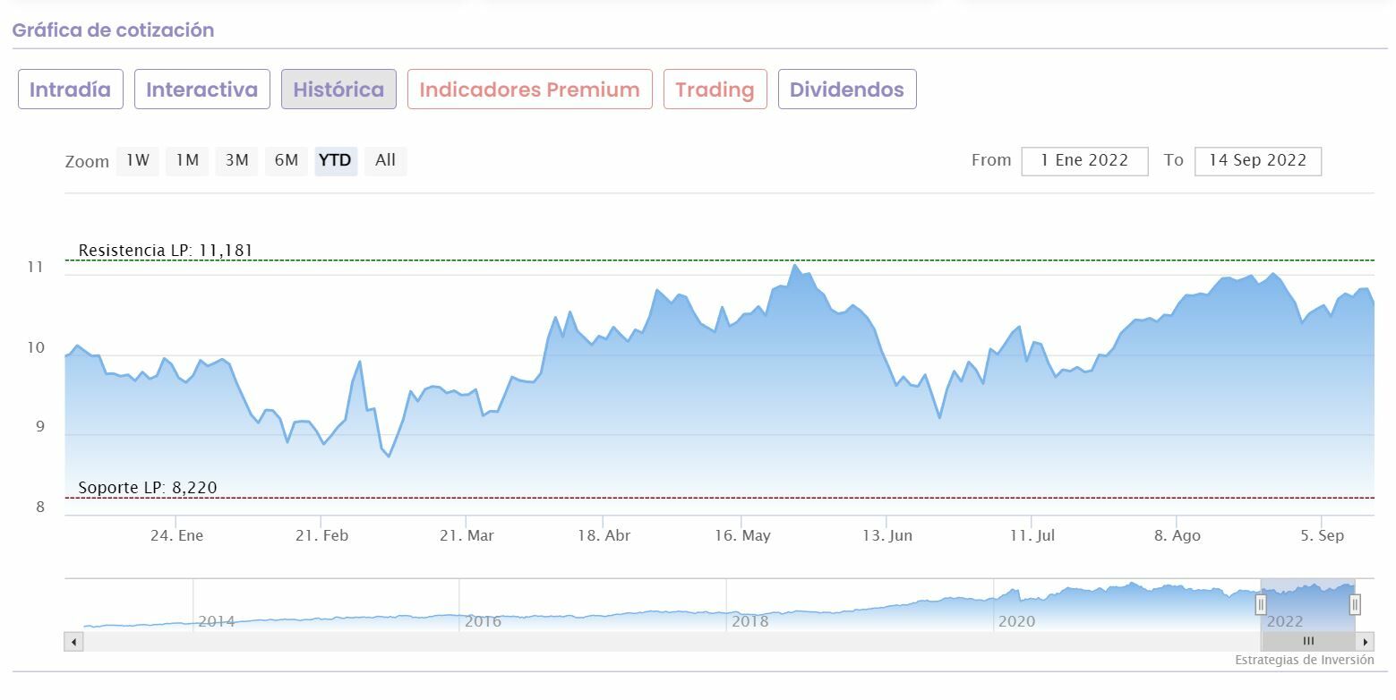The width and height of the screenshot is (1396, 700).
Task: Edit the To date field
Action: (1257, 161)
